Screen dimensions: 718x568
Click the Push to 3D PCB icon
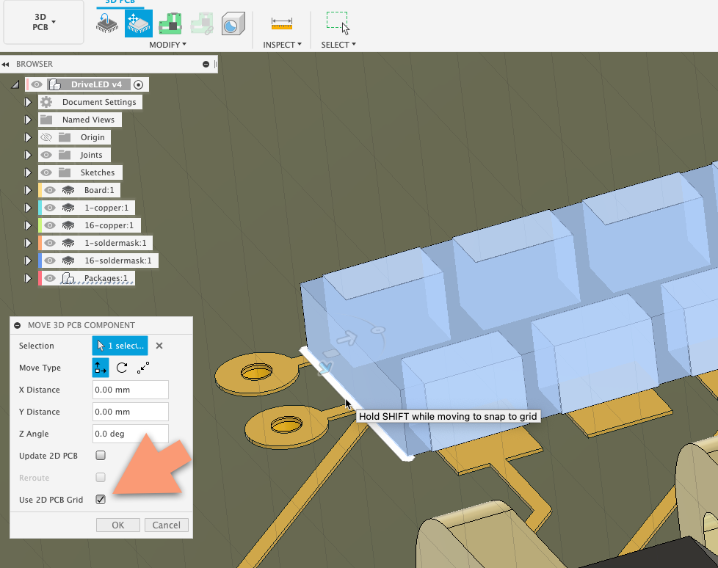pyautogui.click(x=107, y=23)
